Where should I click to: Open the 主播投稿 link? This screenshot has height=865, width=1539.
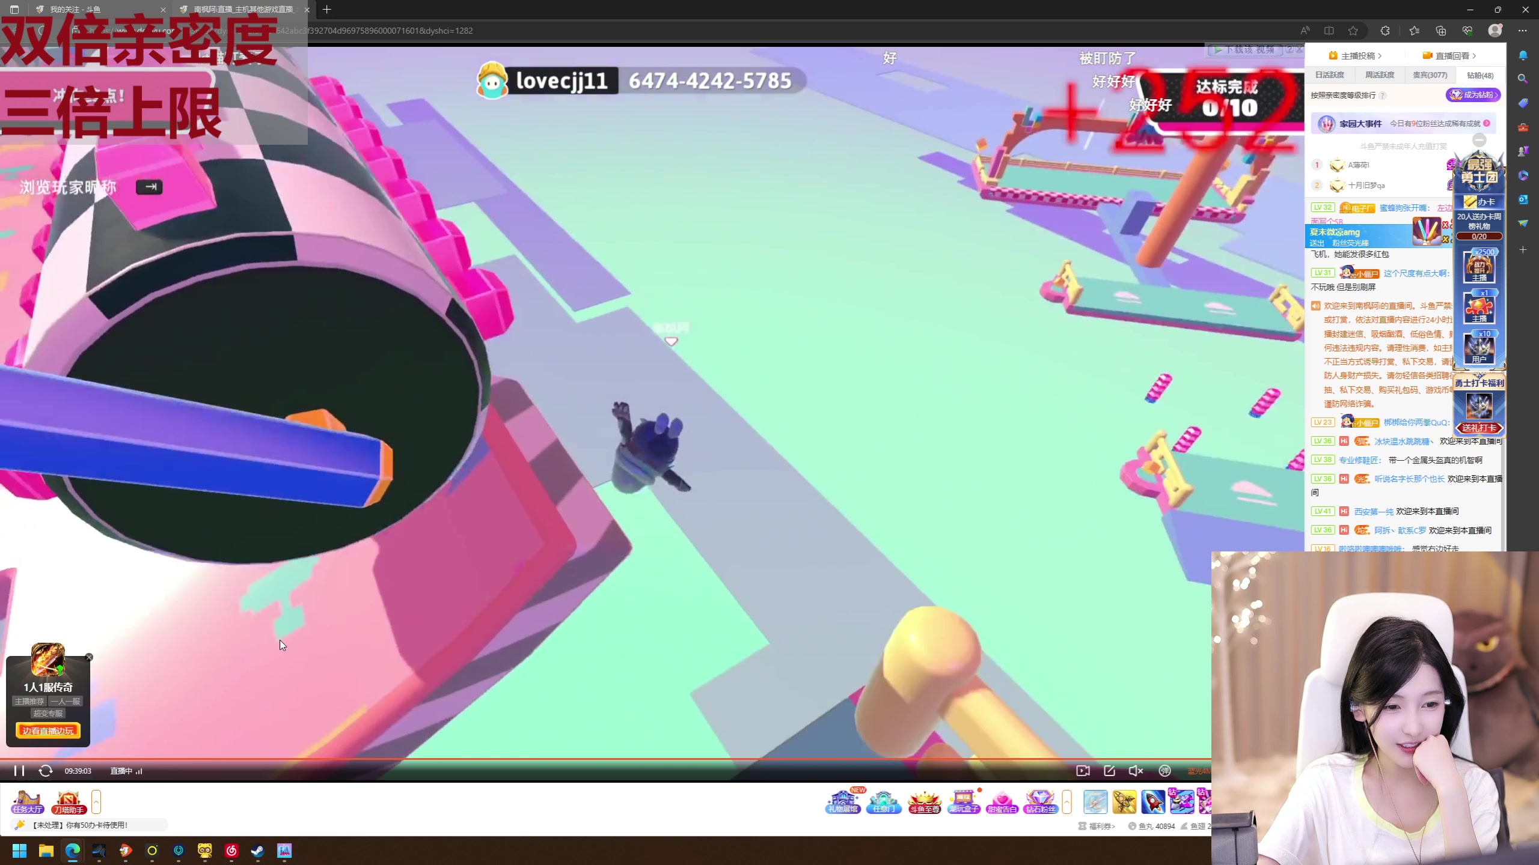click(1357, 56)
